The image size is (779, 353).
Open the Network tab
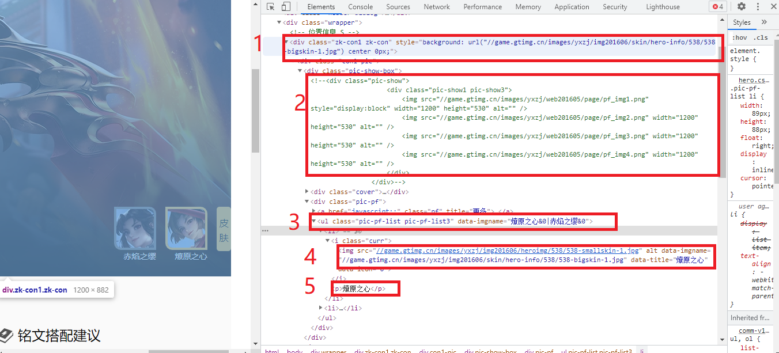pos(437,7)
